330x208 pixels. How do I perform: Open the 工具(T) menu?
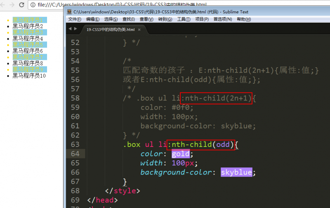click(x=184, y=19)
